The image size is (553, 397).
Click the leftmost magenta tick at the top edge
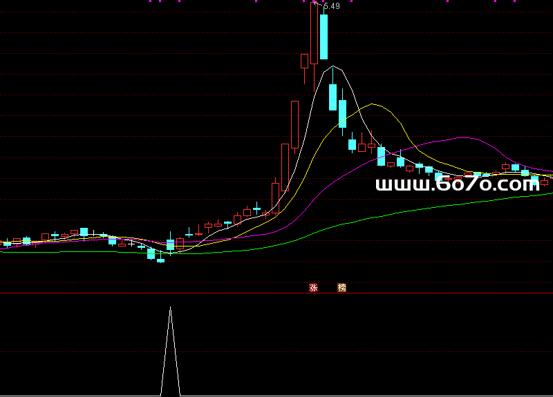pyautogui.click(x=150, y=1)
